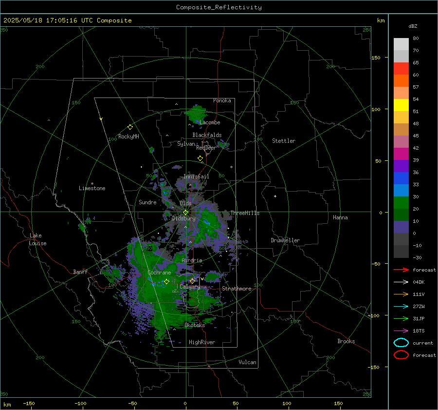438x410 pixels.
Task: Click the Calgary city label
Action: (x=190, y=287)
